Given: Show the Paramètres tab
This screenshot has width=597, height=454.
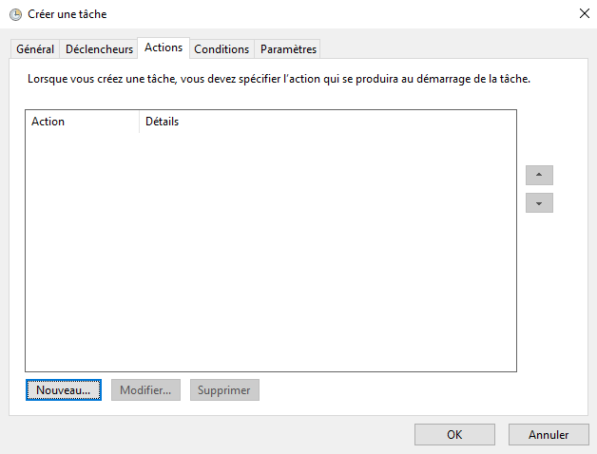Looking at the screenshot, I should (x=288, y=49).
